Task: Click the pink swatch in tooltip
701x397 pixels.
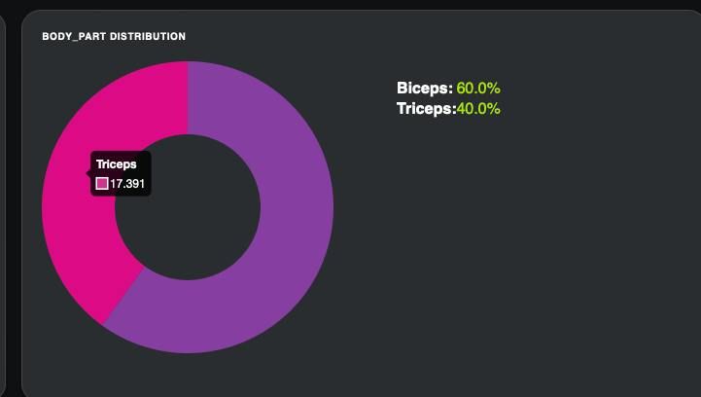Action: [x=101, y=183]
